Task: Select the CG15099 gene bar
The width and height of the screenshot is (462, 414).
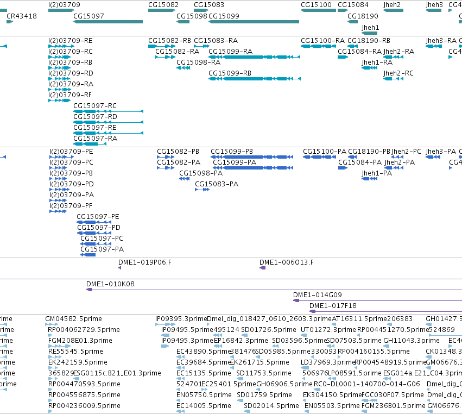Action: [x=254, y=22]
